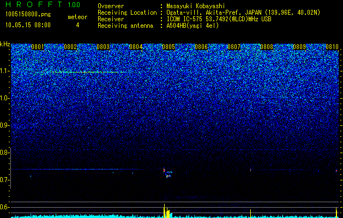Image resolution: width=343 pixels, height=218 pixels.
Task: Click the meteor count value 4
Action: tap(77, 25)
